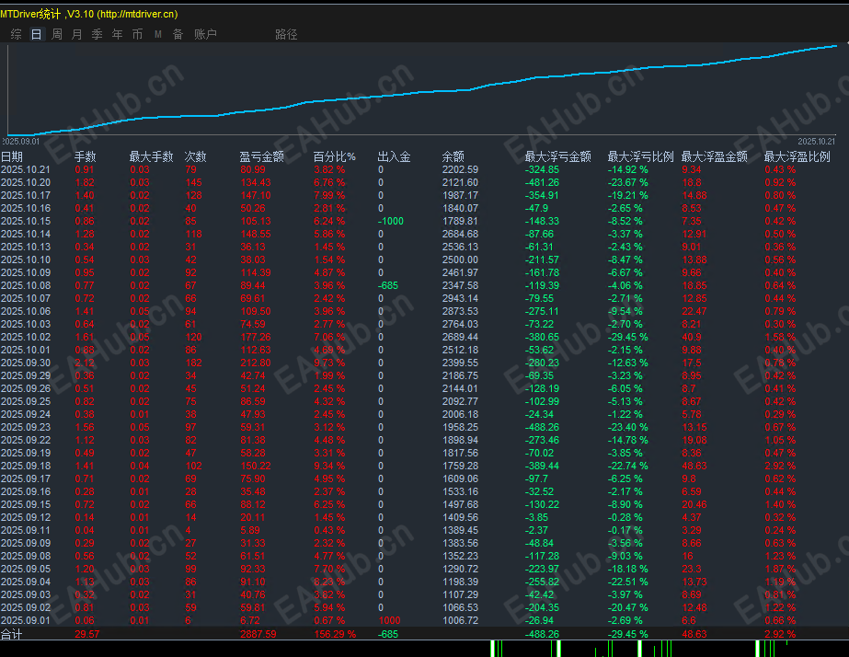The width and height of the screenshot is (849, 657).
Task: Select the 日 daily tab
Action: (36, 34)
